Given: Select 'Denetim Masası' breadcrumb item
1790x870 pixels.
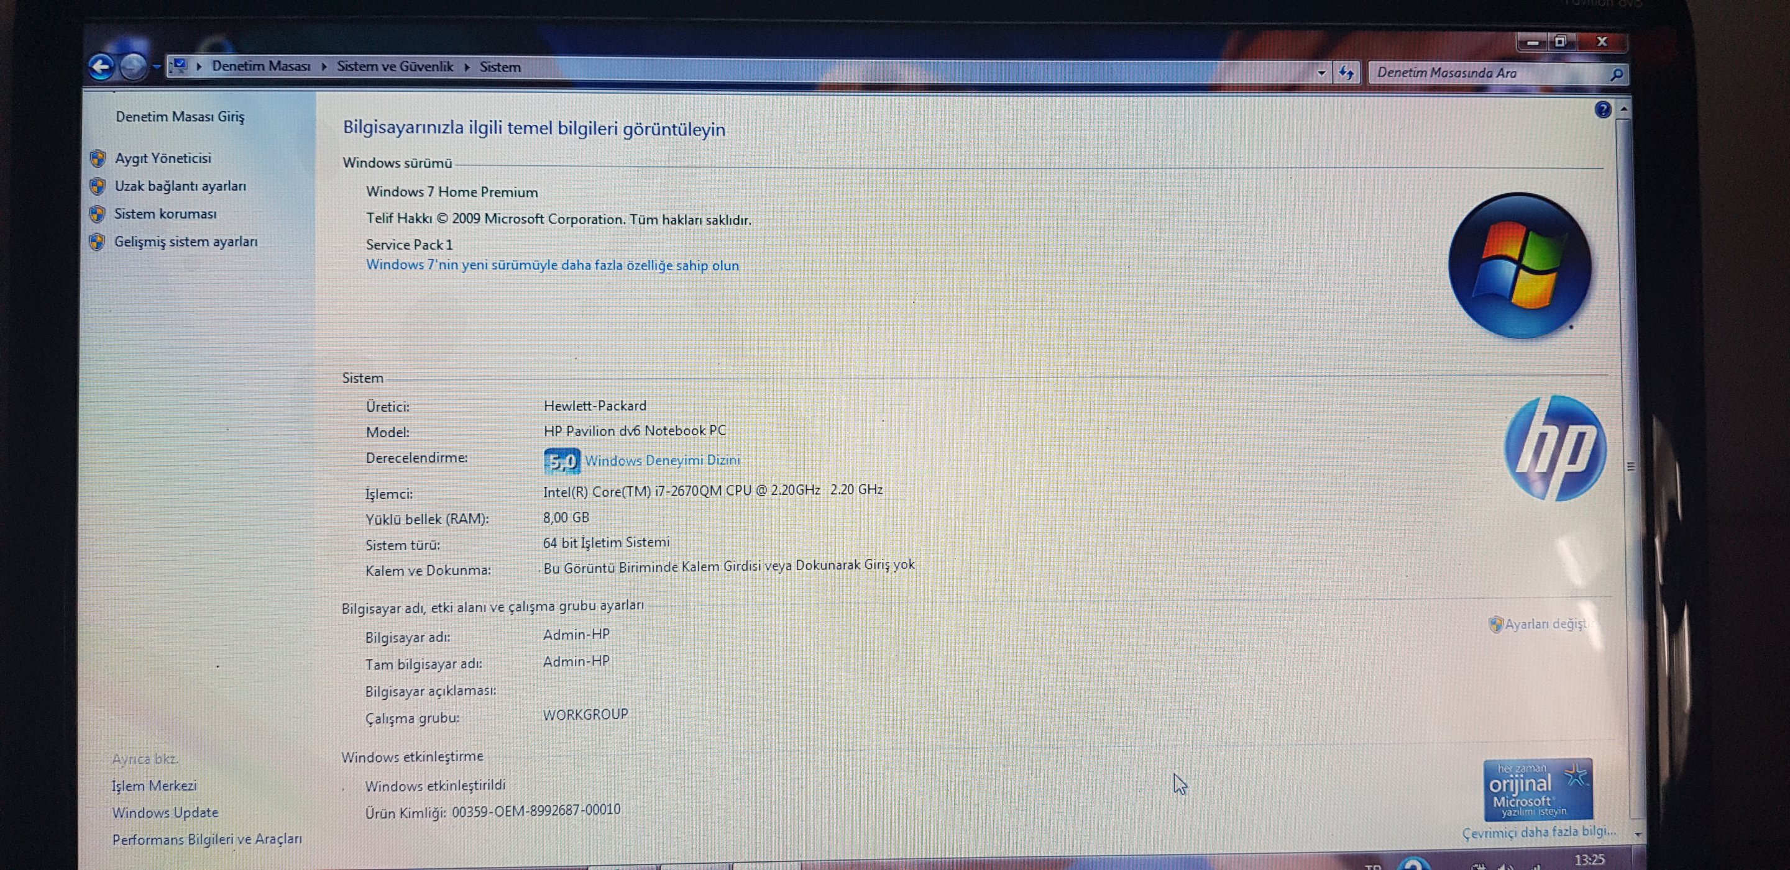Looking at the screenshot, I should coord(260,66).
